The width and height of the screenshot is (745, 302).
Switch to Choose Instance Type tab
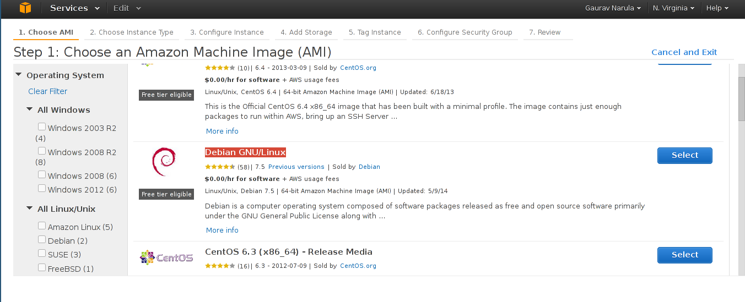(132, 32)
